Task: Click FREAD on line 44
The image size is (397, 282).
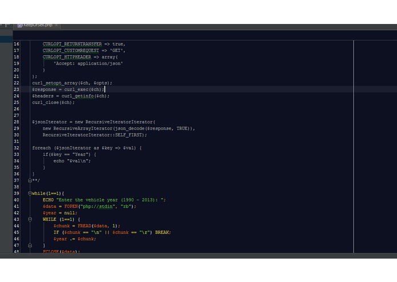Action: click(x=85, y=226)
